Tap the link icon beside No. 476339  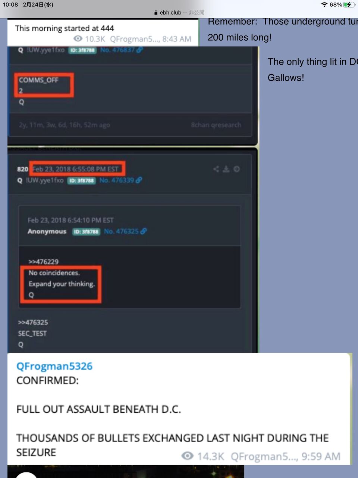[139, 180]
